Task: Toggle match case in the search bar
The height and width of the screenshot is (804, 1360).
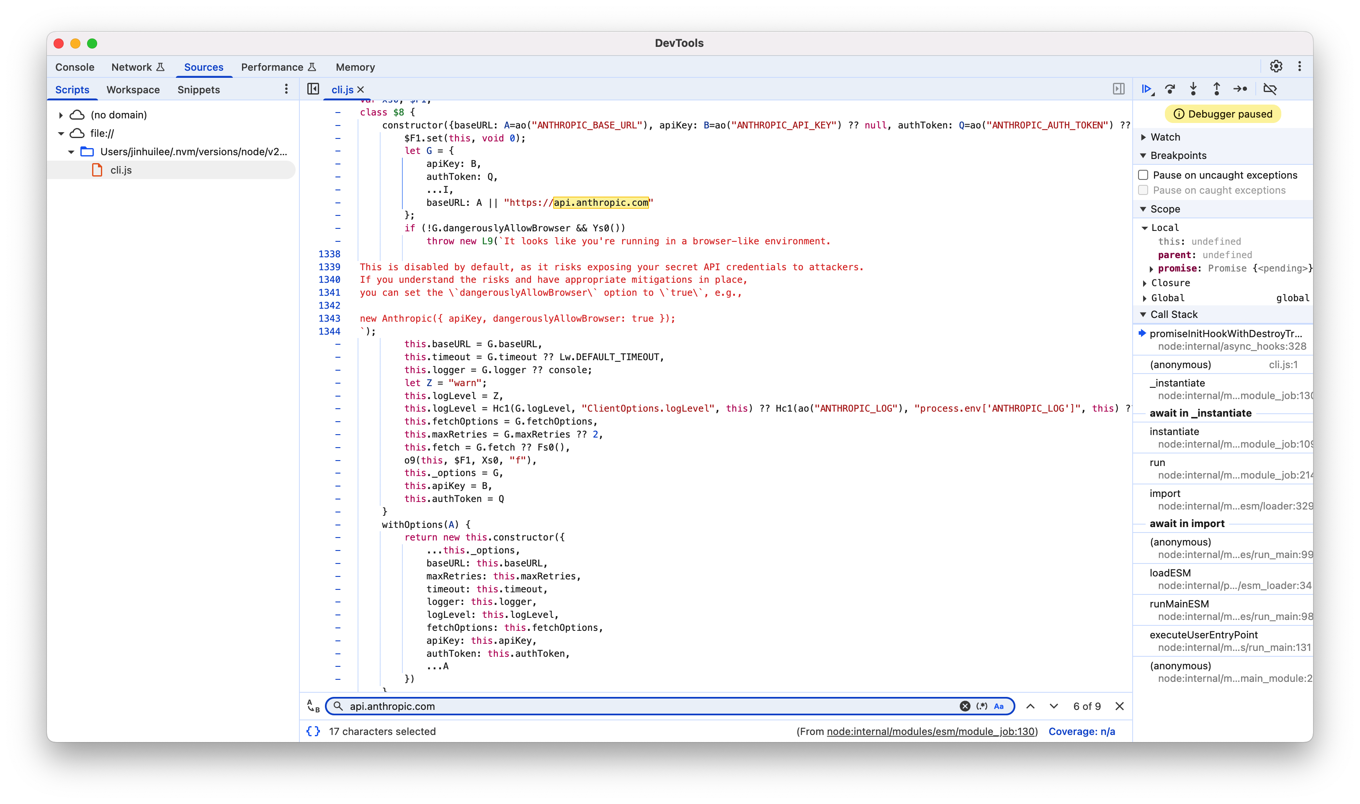Action: 999,706
